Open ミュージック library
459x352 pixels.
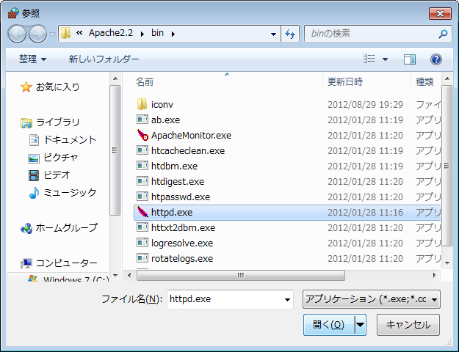click(x=70, y=193)
